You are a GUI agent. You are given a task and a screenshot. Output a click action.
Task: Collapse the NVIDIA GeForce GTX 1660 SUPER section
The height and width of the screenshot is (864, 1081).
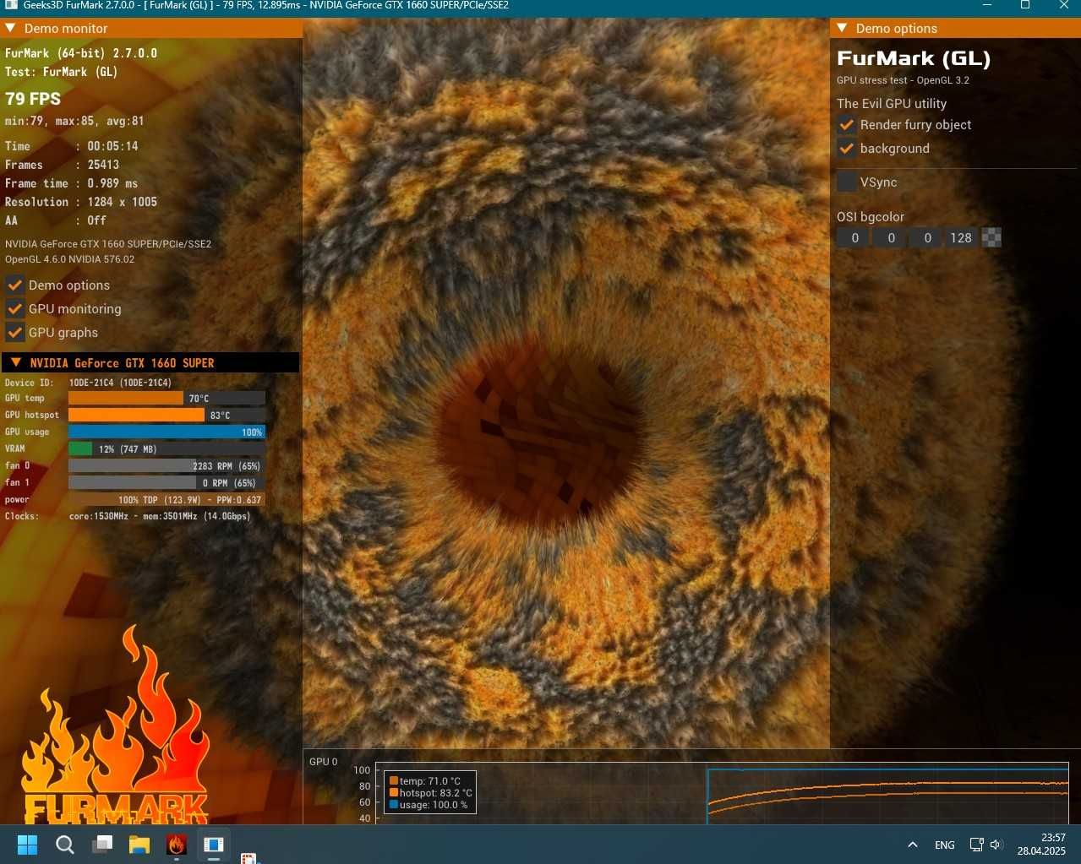[x=16, y=362]
